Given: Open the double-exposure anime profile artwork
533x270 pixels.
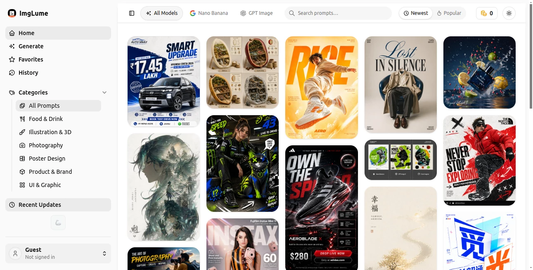Looking at the screenshot, I should click(163, 187).
